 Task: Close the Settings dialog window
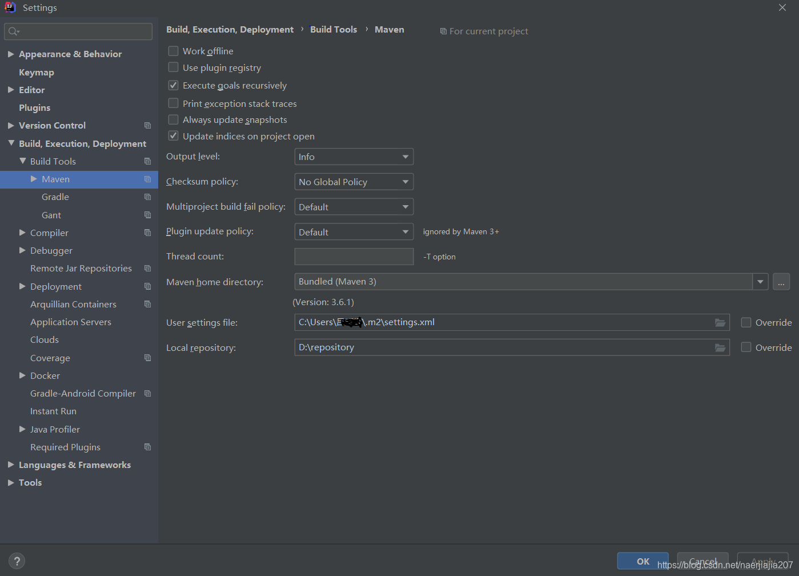point(782,7)
